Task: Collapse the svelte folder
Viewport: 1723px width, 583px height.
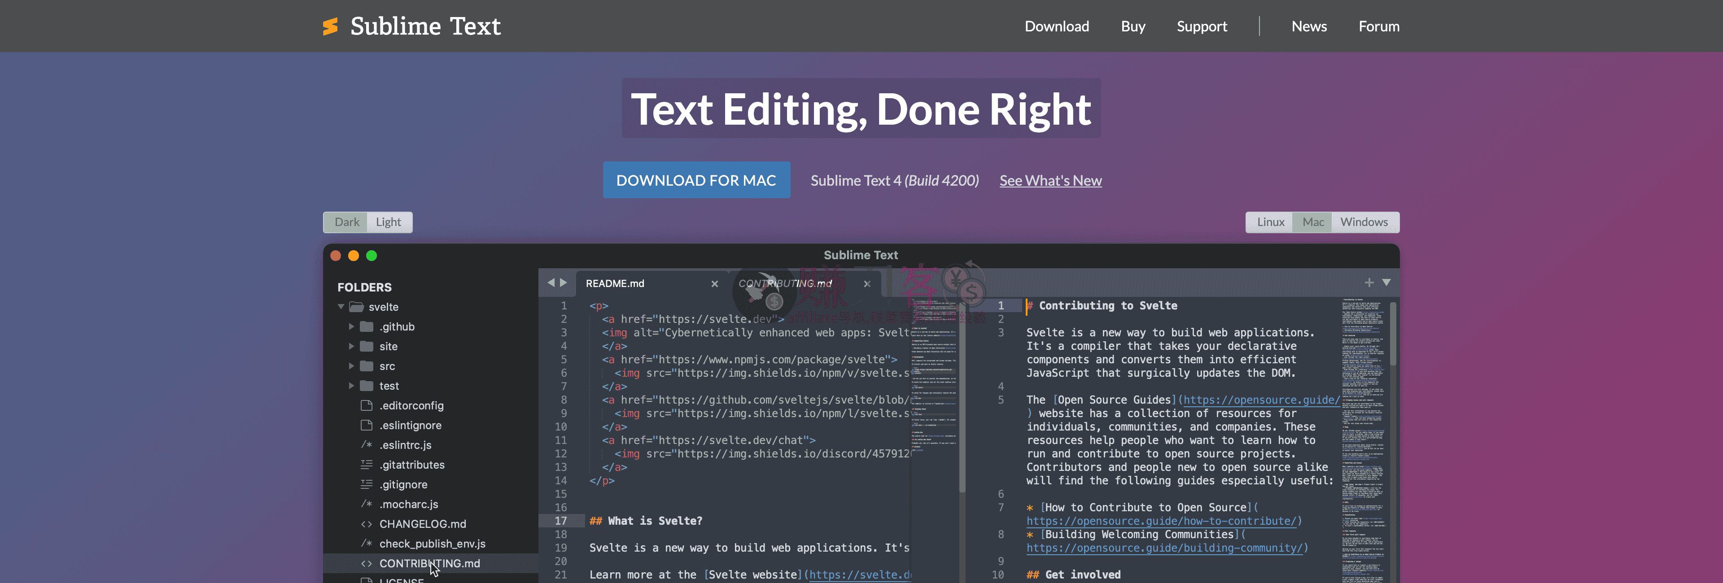Action: click(341, 306)
